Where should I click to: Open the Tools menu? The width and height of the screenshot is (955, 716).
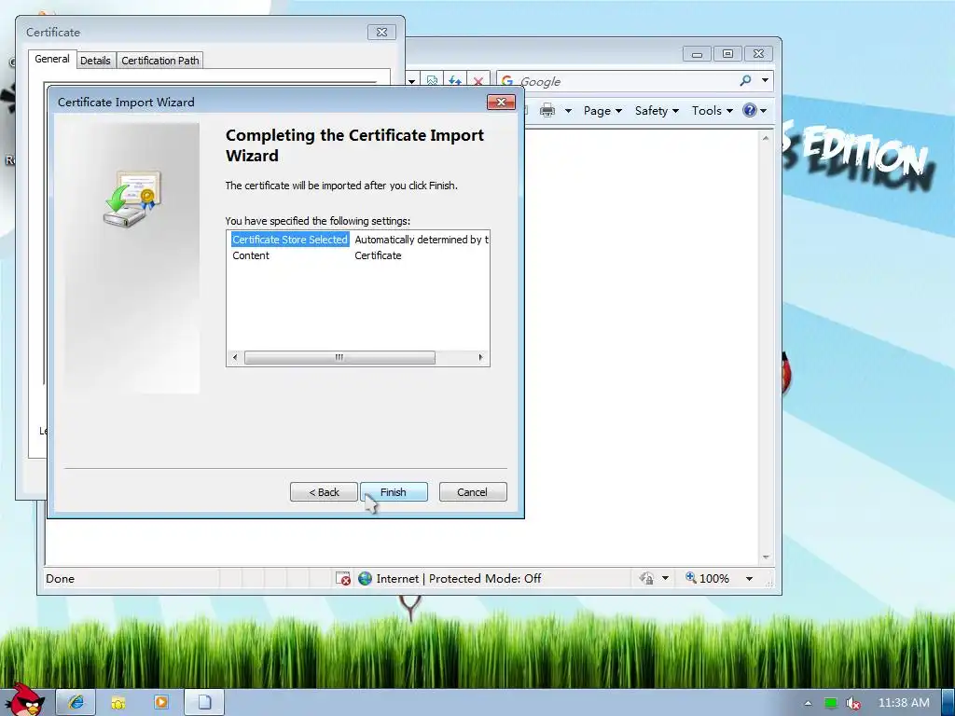(712, 111)
